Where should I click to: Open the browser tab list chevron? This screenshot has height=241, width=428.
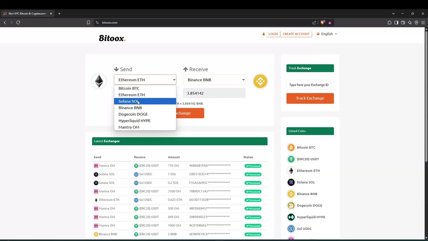click(393, 14)
